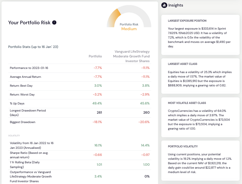The width and height of the screenshot is (242, 184).
Task: Select the Average Annual Return row label
Action: 25,77
